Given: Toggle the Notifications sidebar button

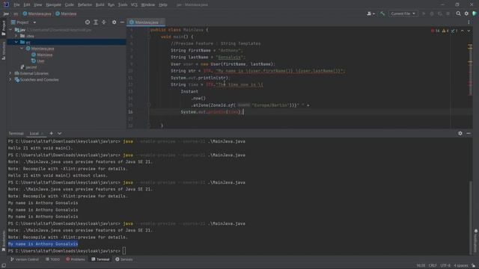Looking at the screenshot, I should point(476,241).
